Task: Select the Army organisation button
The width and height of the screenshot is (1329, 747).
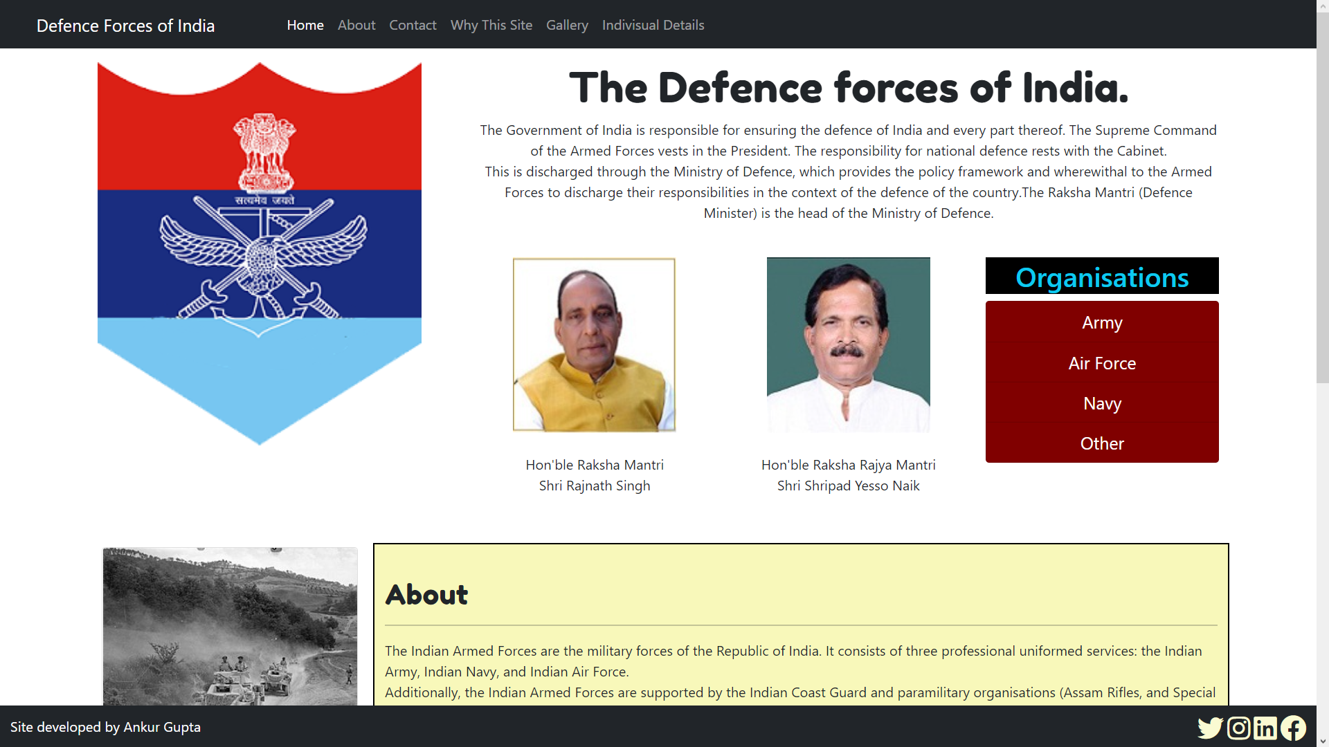Action: tap(1101, 322)
